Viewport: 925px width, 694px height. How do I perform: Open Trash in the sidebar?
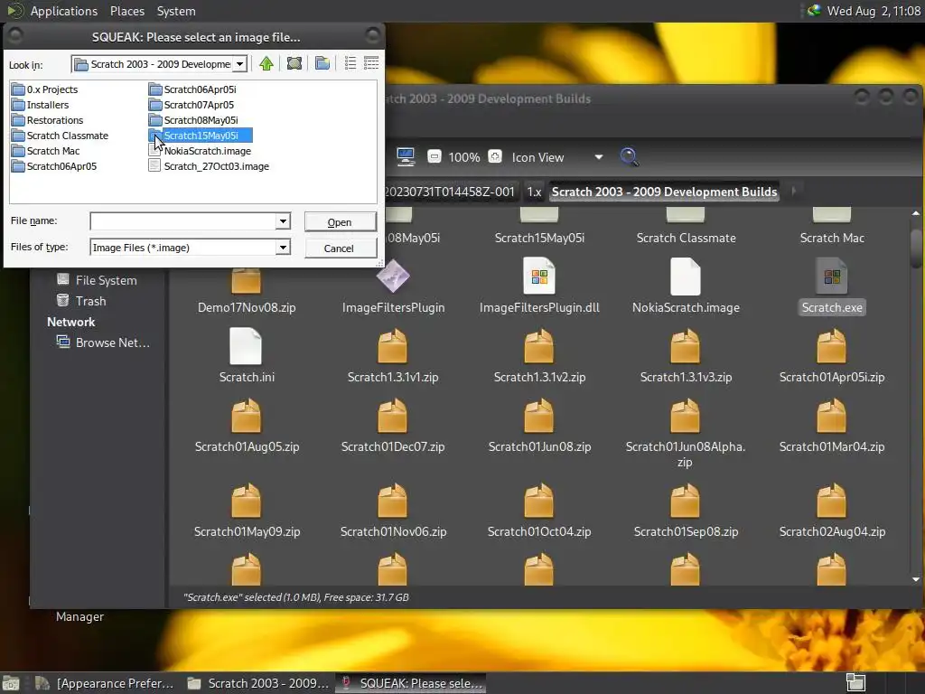[81, 301]
